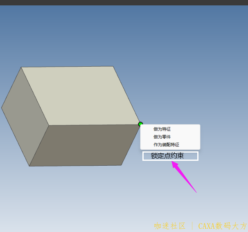The height and width of the screenshot is (232, 248).
Task: Select the dark front face of the box
Action: pos(85,145)
